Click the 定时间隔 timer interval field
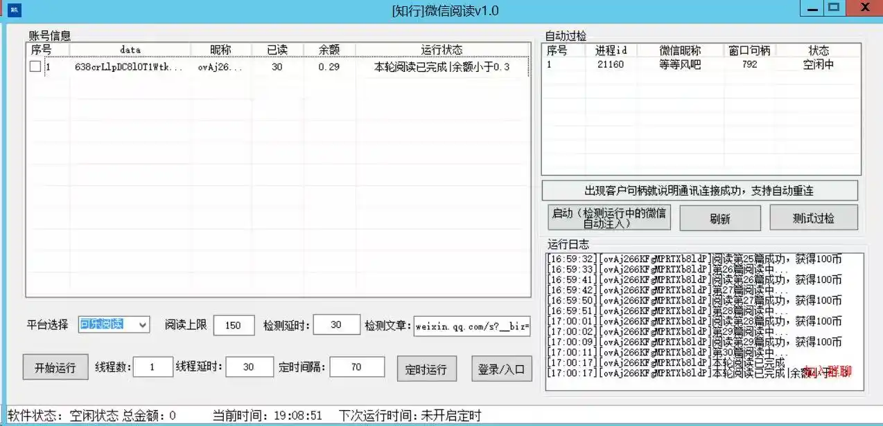 (x=356, y=368)
